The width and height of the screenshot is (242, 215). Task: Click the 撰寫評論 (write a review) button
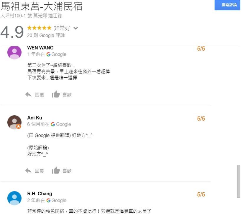(229, 5)
